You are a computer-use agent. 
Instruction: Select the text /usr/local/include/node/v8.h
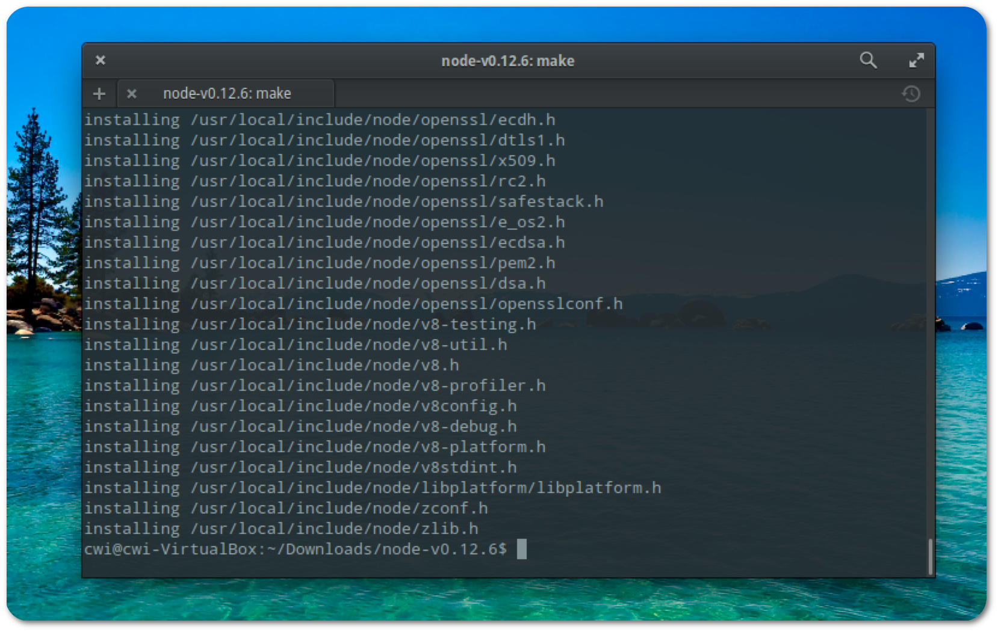[324, 364]
